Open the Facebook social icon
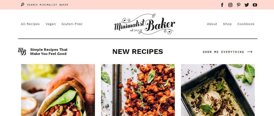The image size is (274, 116). pyautogui.click(x=222, y=5)
